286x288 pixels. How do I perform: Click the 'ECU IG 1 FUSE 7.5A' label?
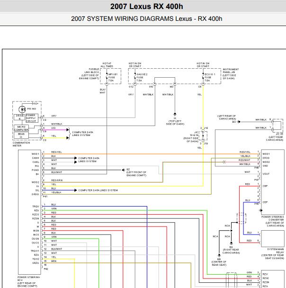210,77
